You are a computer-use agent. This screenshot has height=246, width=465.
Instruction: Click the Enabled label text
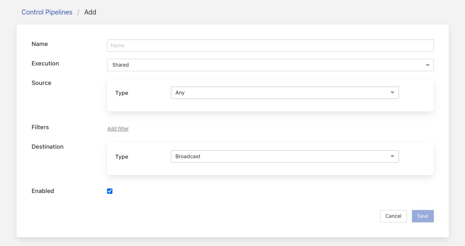click(x=43, y=191)
